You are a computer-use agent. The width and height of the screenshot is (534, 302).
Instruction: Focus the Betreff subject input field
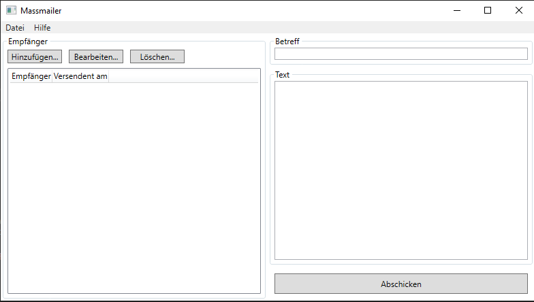coord(400,54)
